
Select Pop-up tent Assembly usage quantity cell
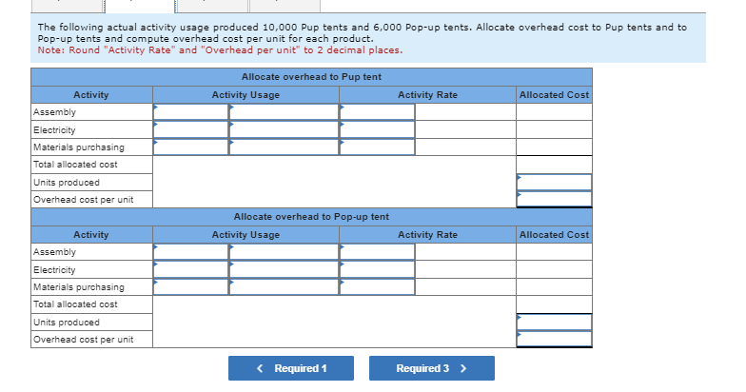(190, 251)
